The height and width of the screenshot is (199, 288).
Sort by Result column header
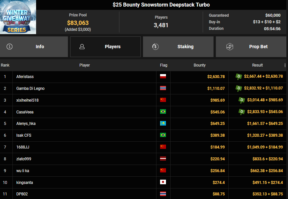coord(257,65)
